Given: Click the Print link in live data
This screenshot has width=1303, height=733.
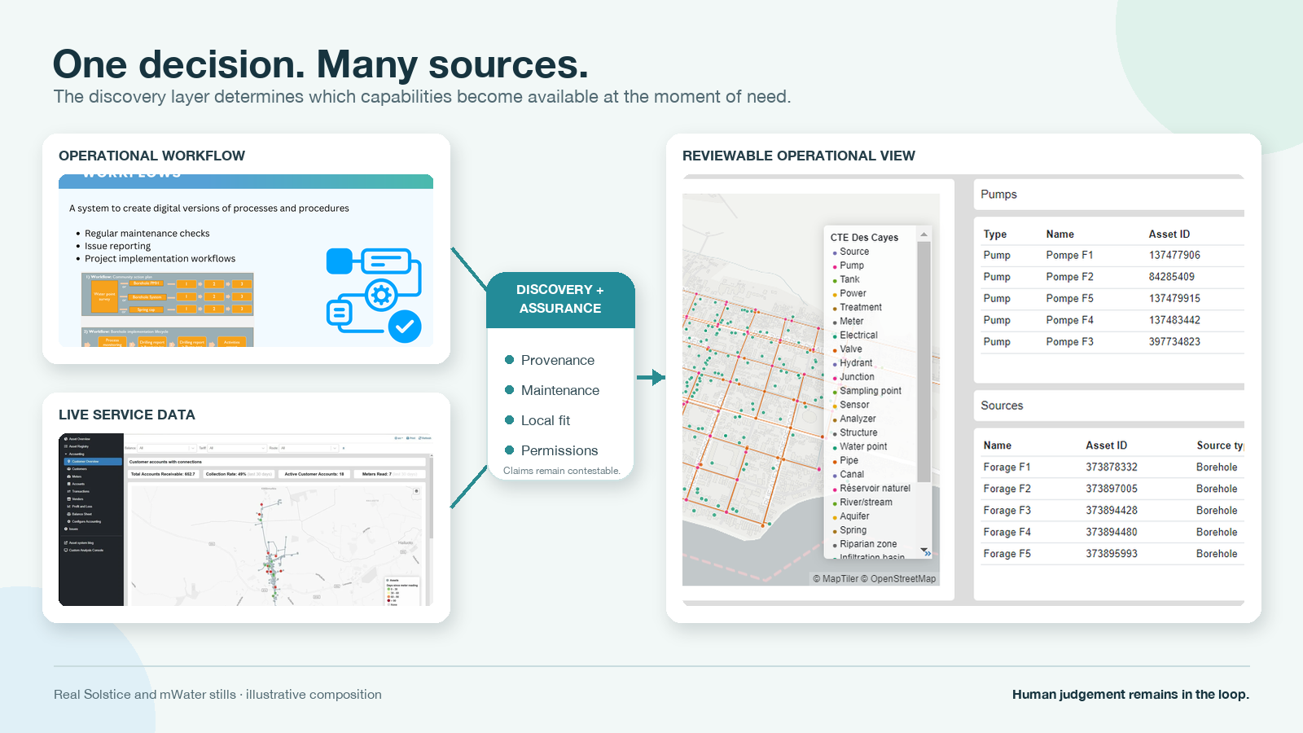Looking at the screenshot, I should (412, 438).
